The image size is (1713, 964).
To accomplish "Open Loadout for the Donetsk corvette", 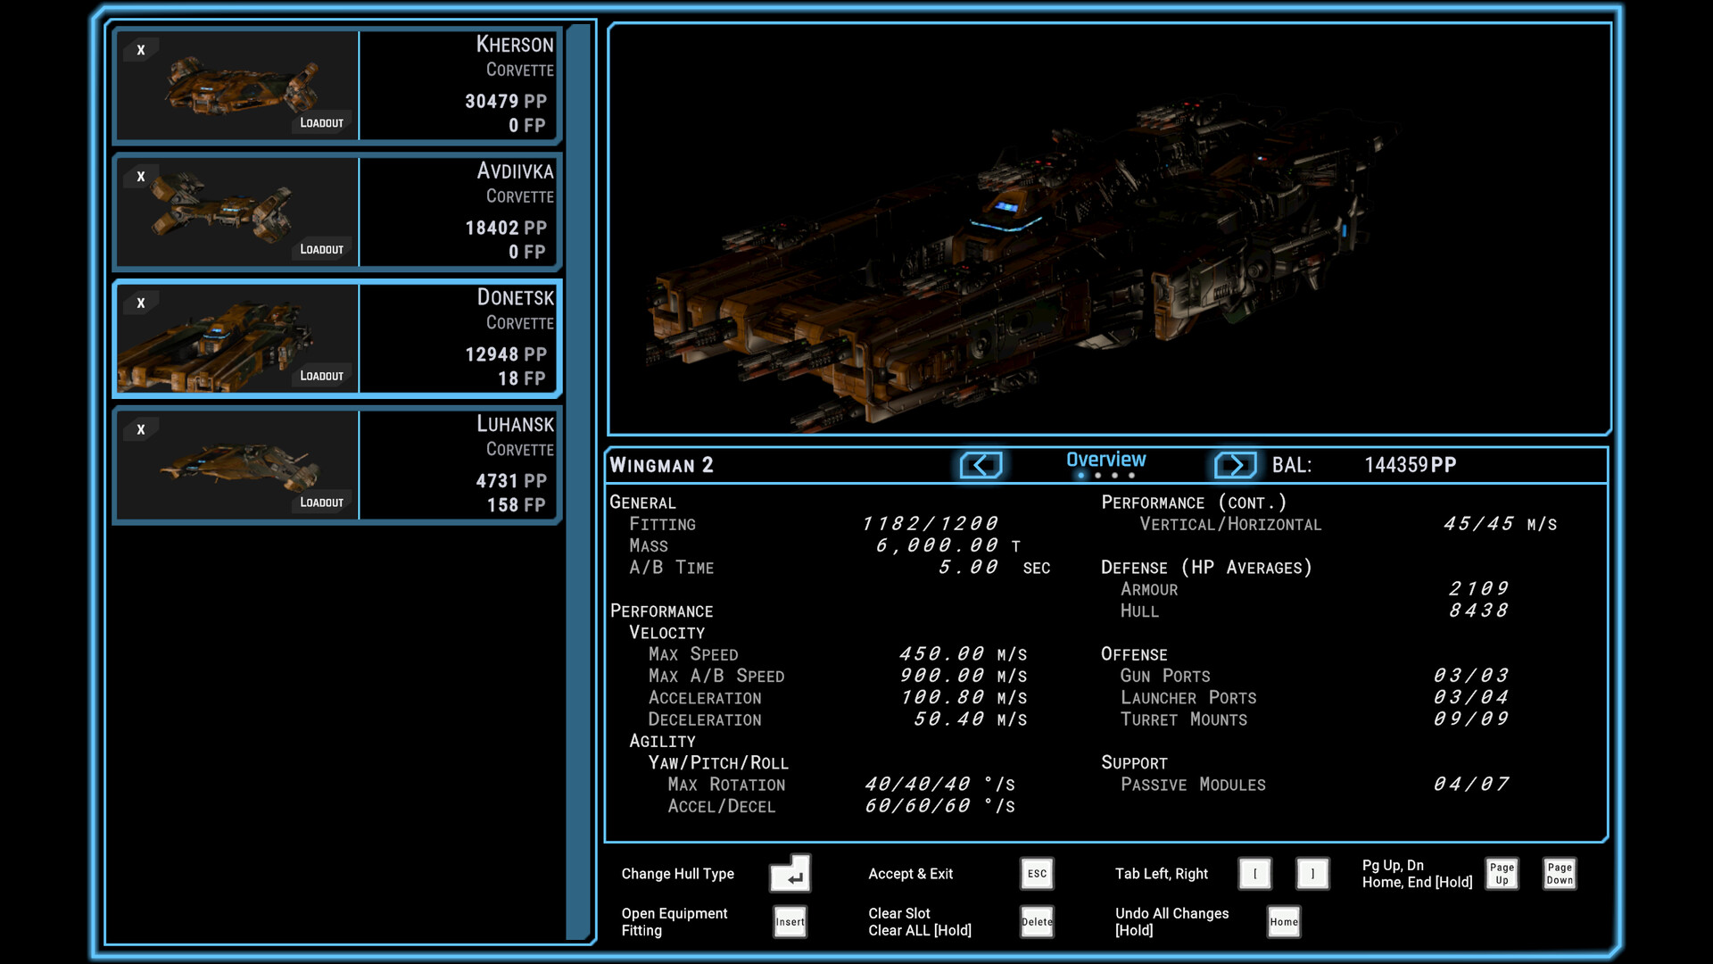I will click(322, 377).
